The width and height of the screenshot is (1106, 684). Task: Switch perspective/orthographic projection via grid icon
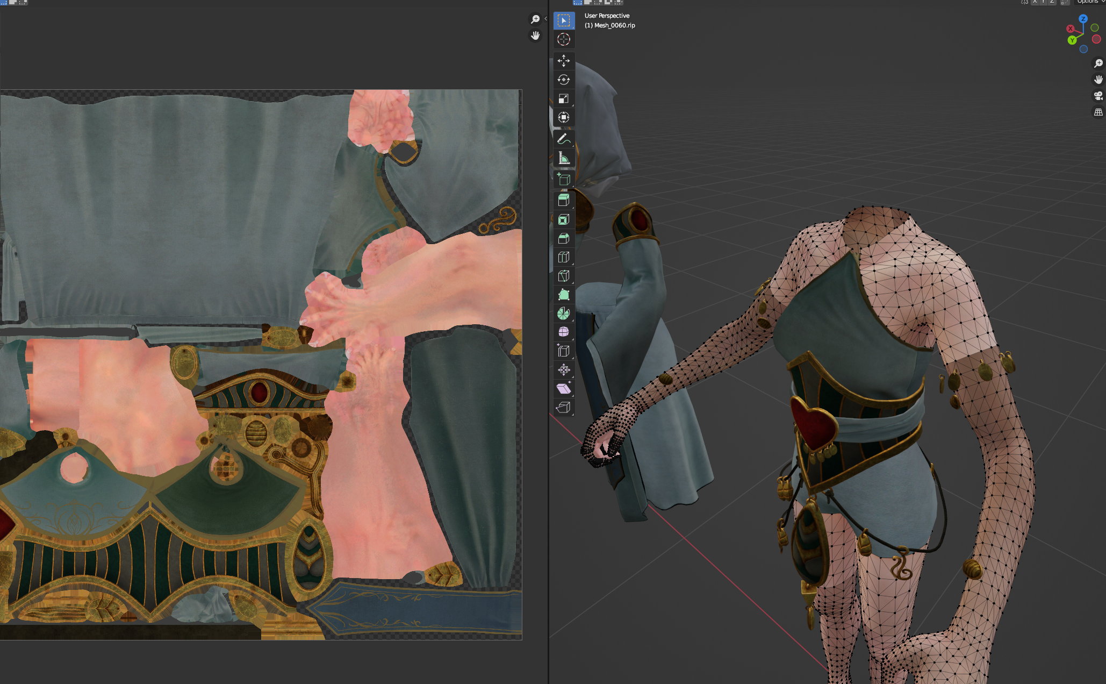pos(1098,112)
